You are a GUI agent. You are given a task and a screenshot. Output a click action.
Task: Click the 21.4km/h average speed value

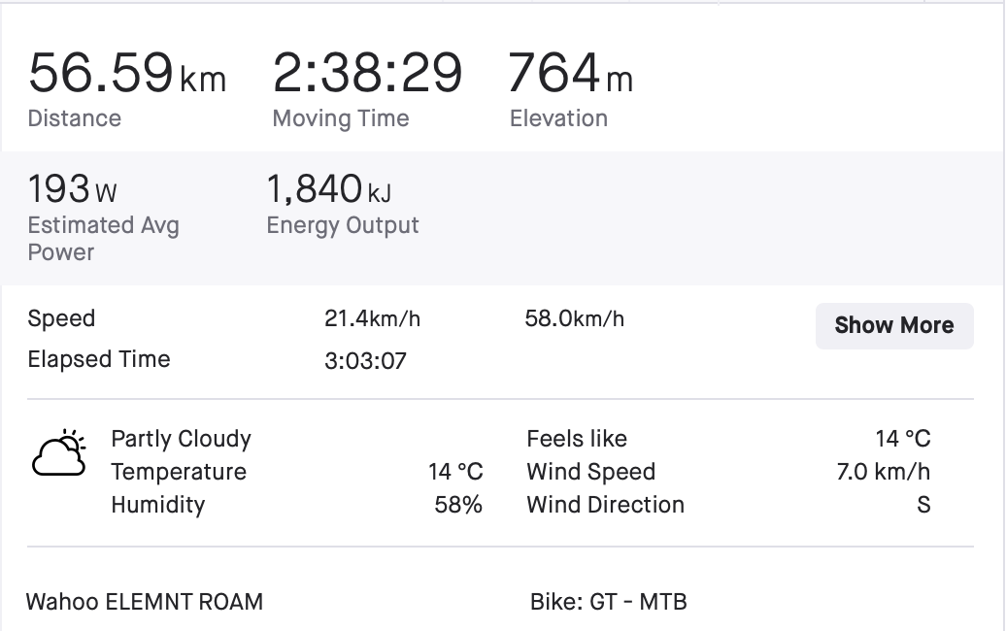point(372,318)
